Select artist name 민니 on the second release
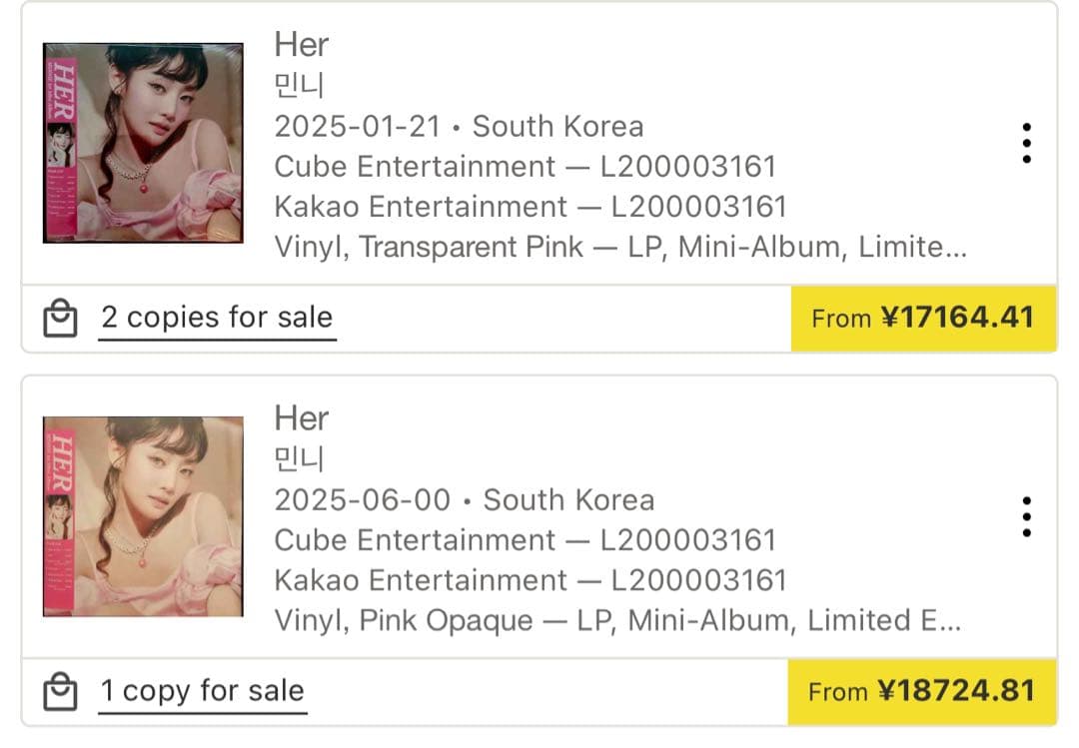Image resolution: width=1079 pixels, height=748 pixels. [299, 459]
